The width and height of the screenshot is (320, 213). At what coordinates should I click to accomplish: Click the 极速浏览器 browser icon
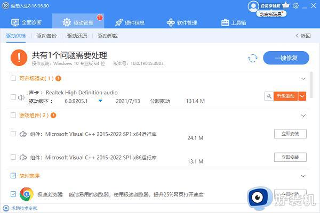click(x=27, y=194)
